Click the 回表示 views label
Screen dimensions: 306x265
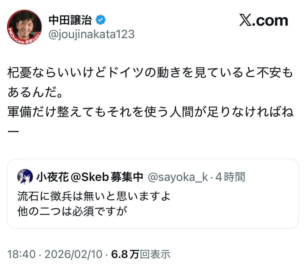tap(155, 254)
